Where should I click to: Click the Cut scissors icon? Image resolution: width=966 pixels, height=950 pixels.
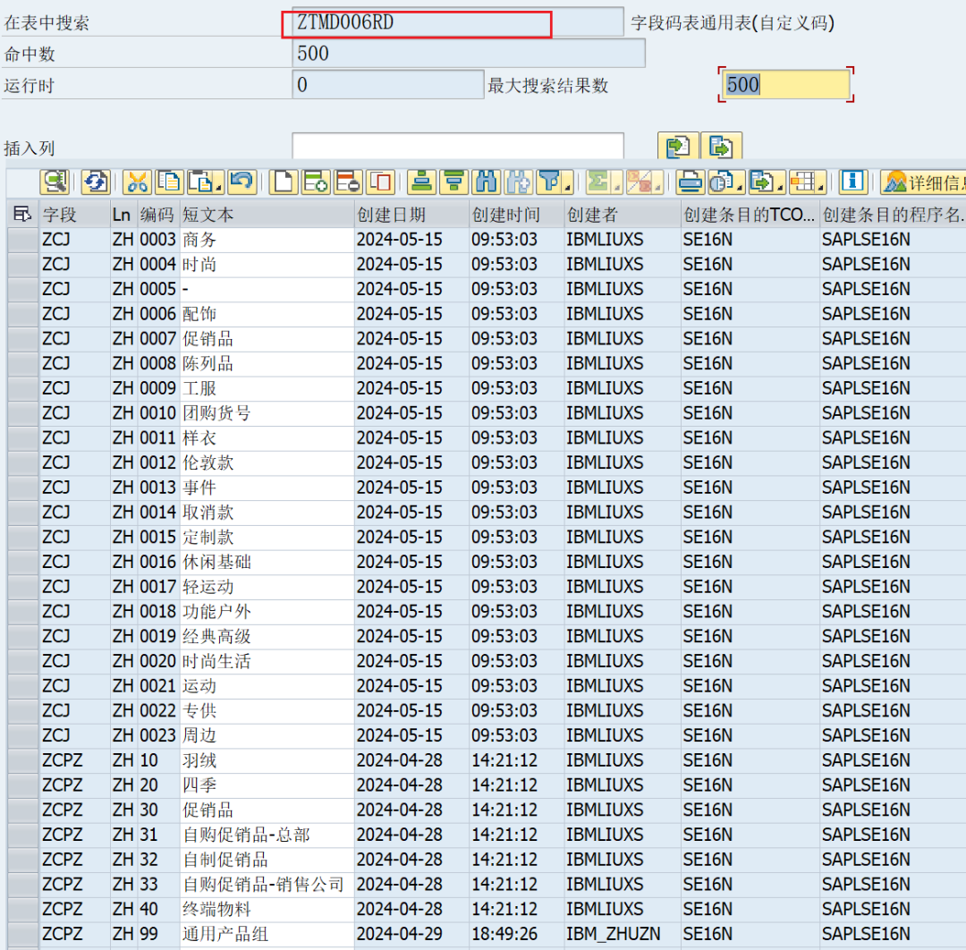coord(138,182)
